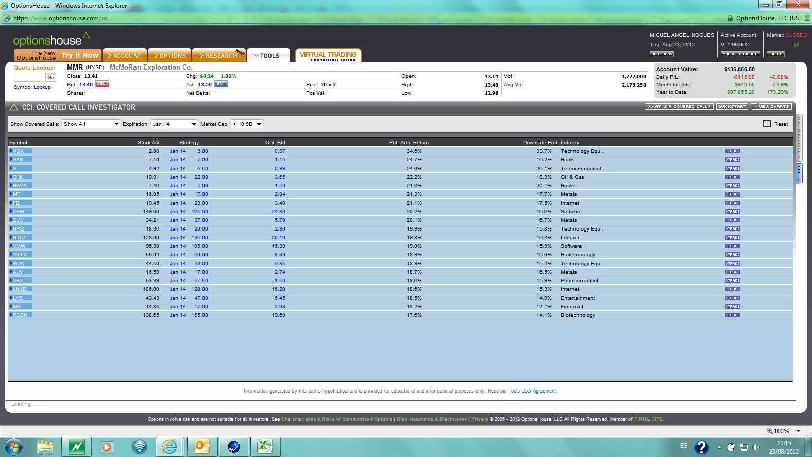This screenshot has width=812, height=457.
Task: Switch to the Virtual Trading tab
Action: point(328,54)
